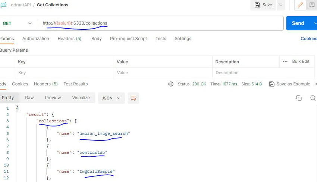Click the search response magnifier icon

pos(313,98)
